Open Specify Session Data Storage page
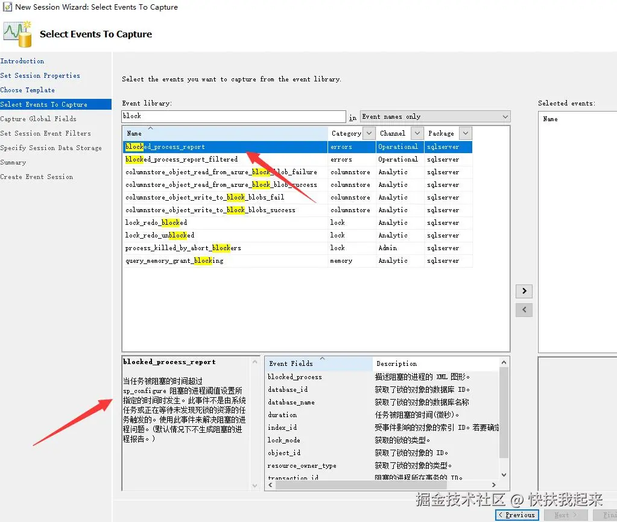 click(51, 148)
